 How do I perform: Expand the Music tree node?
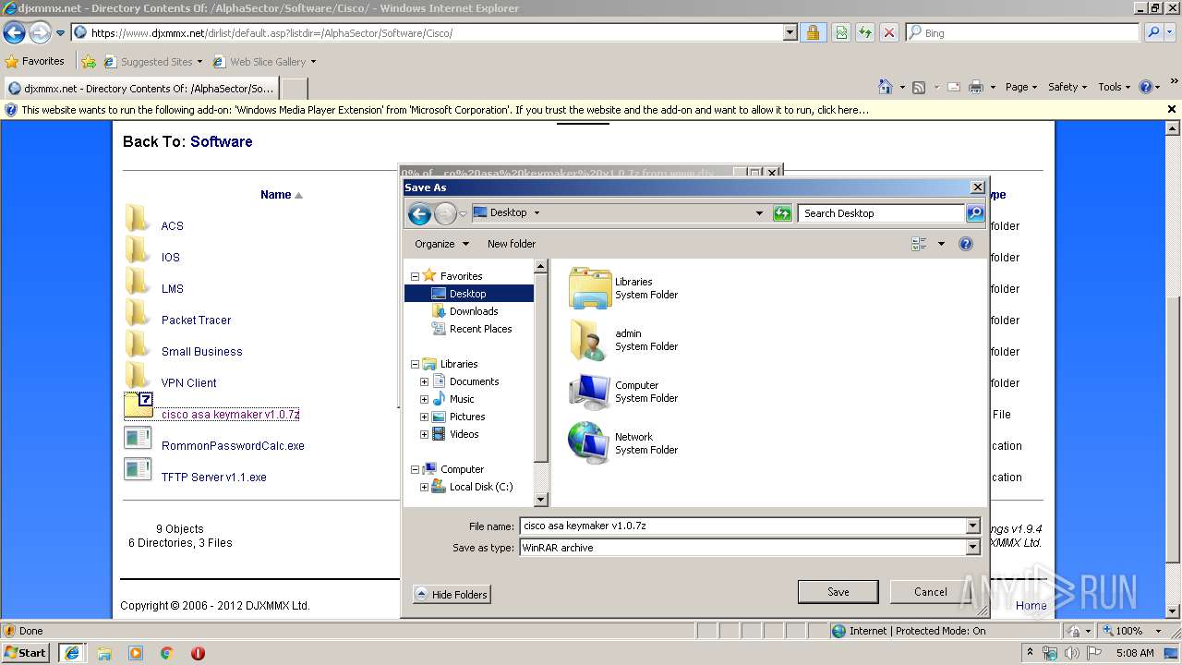coord(424,399)
